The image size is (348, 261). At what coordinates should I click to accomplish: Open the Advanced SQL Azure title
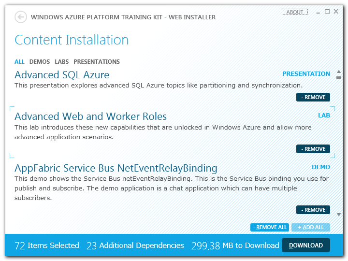62,75
